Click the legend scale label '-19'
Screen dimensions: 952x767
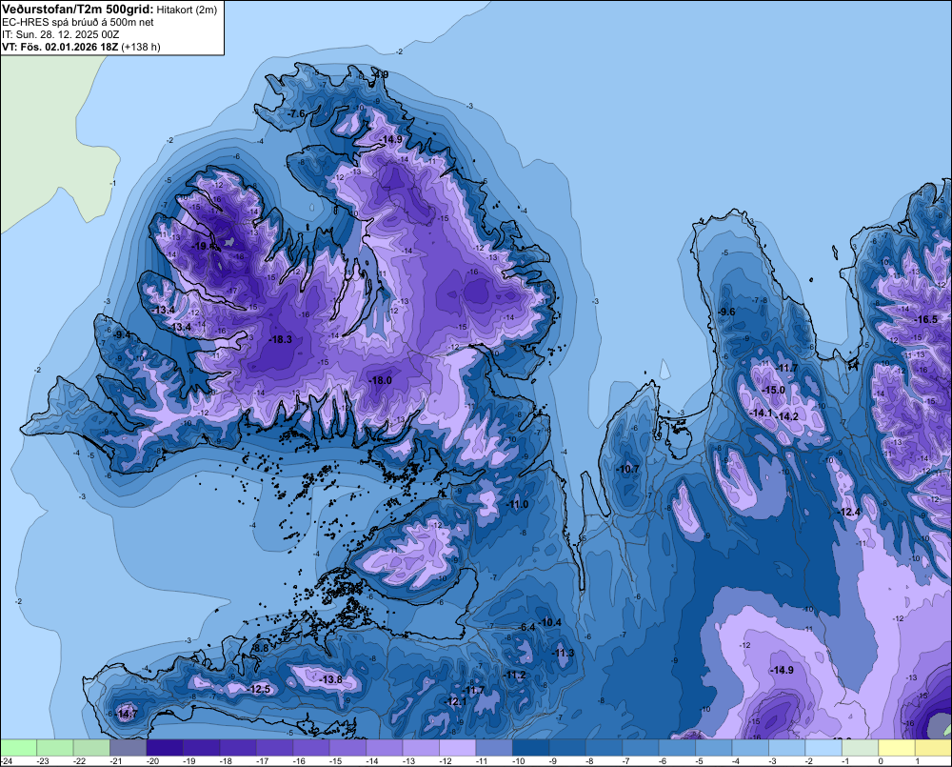(x=188, y=761)
